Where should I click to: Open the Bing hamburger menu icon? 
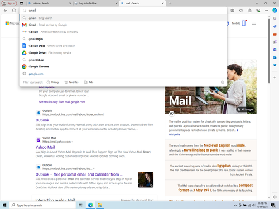(x=254, y=23)
